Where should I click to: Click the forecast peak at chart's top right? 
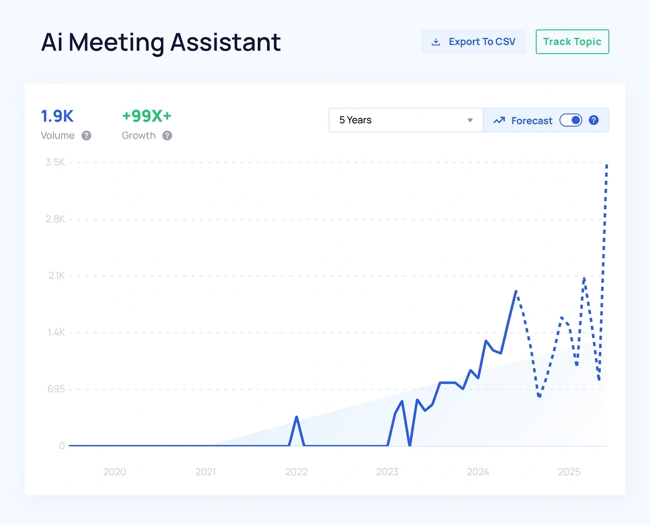pos(607,164)
